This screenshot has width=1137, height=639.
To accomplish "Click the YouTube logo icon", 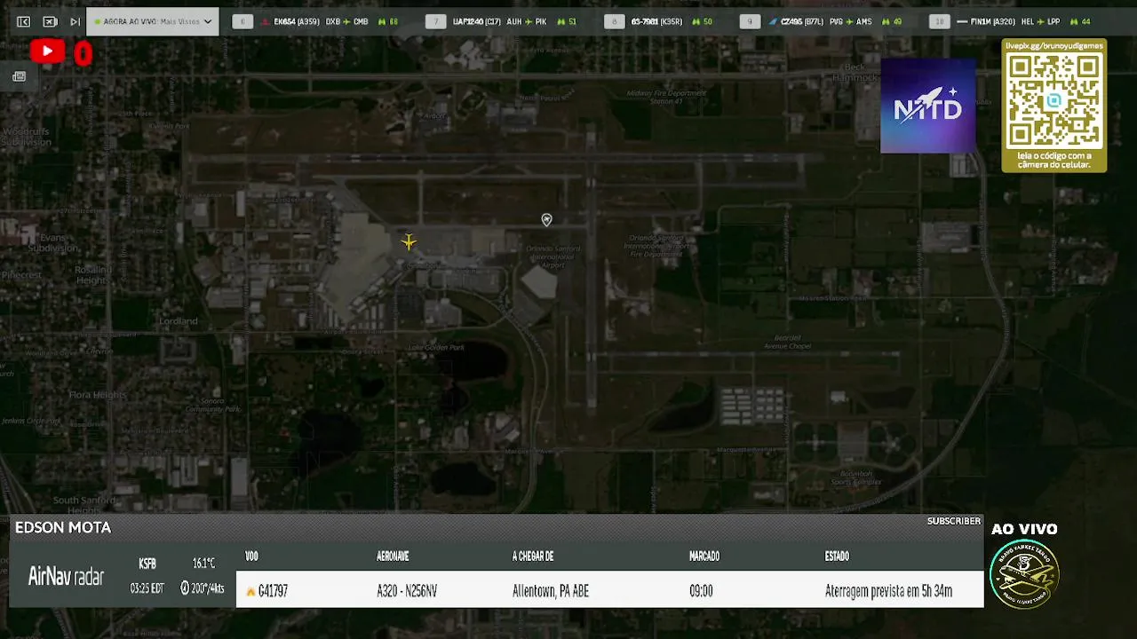I will click(x=47, y=52).
